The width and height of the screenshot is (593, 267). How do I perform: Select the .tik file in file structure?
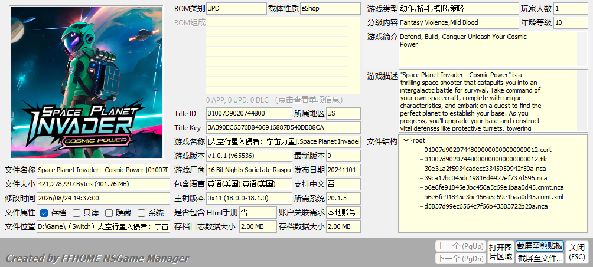coord(486,159)
